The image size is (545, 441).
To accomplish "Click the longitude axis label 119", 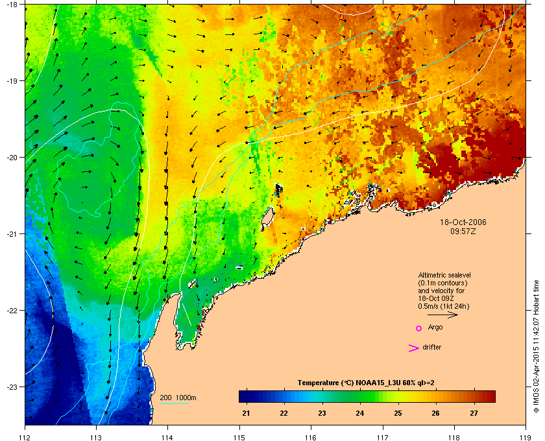I will [x=526, y=438].
